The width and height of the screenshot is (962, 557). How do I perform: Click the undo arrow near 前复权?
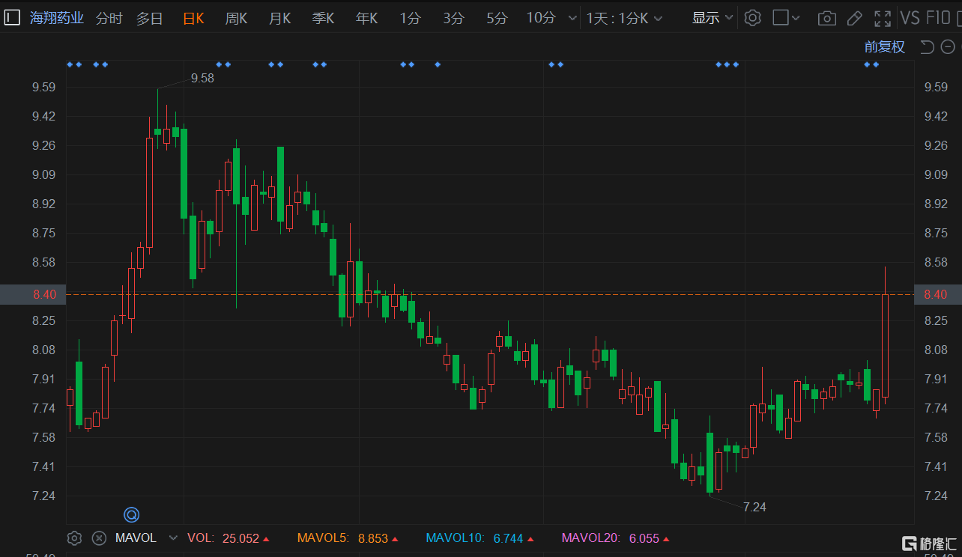927,47
